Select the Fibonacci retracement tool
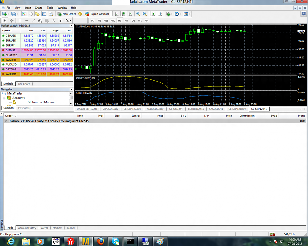The image size is (308, 246). tap(47, 20)
